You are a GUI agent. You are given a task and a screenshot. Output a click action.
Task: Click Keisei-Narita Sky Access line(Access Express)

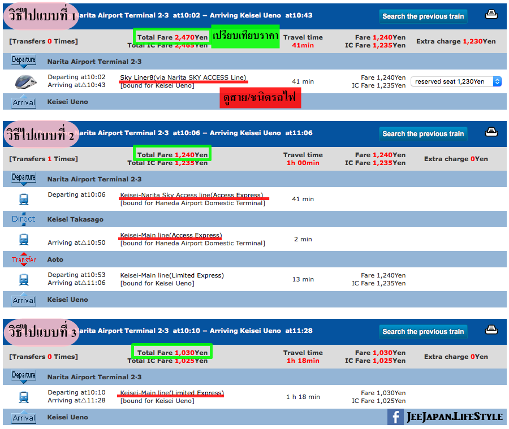coord(192,194)
